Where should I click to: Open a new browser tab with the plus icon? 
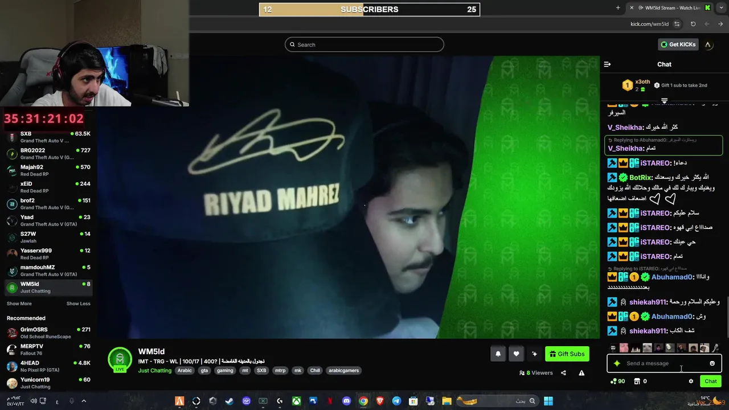click(x=618, y=8)
